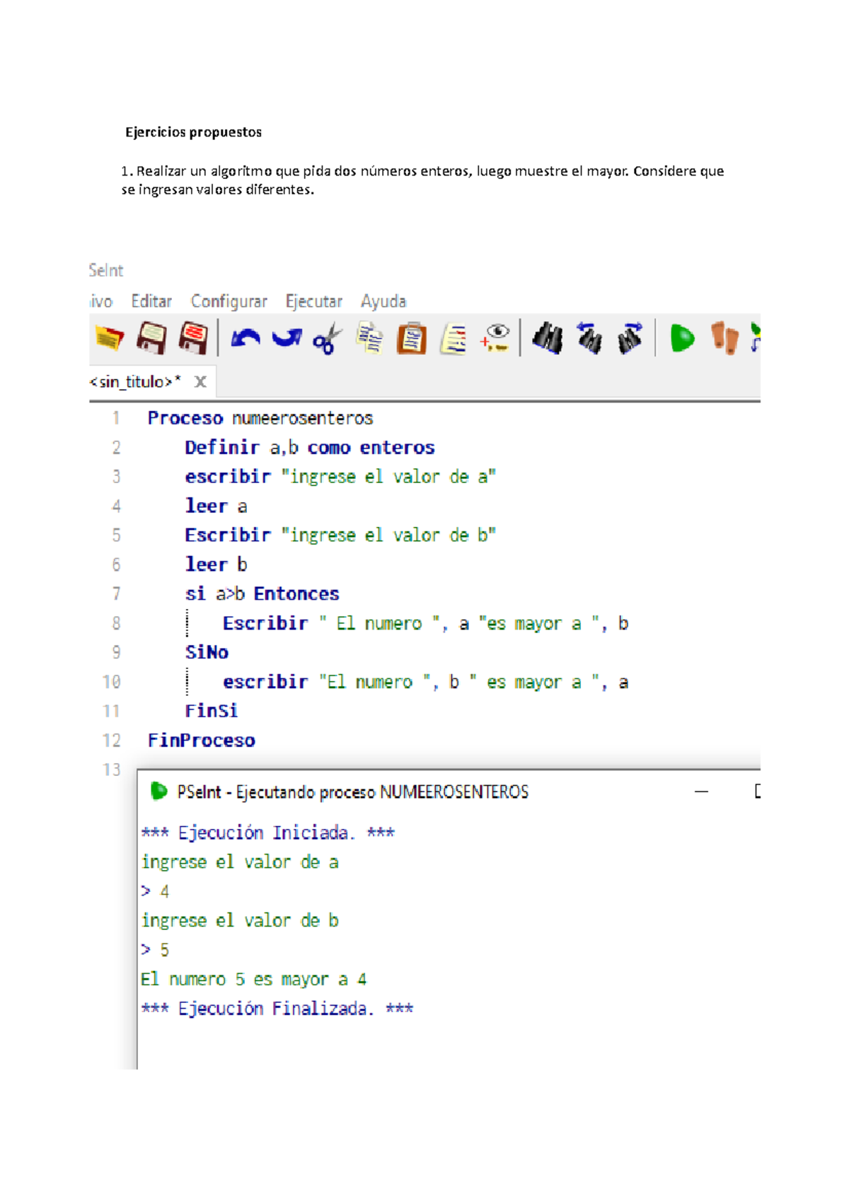Cut selection using the scissors icon

[x=328, y=339]
